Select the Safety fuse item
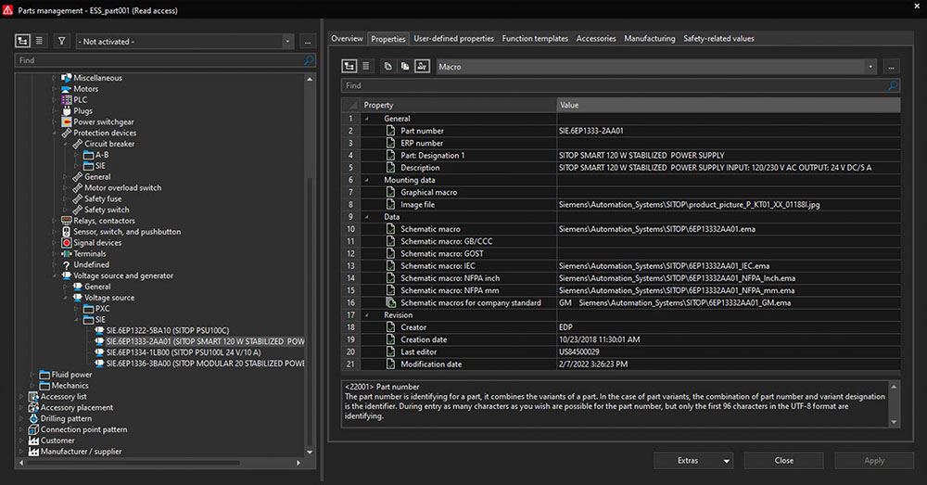 click(x=102, y=198)
